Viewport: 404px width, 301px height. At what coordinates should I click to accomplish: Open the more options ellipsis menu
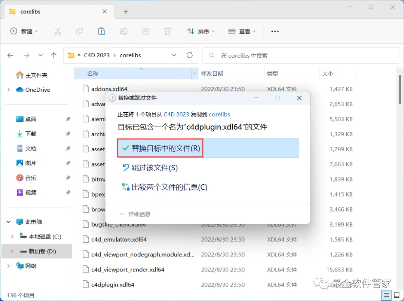(x=275, y=31)
